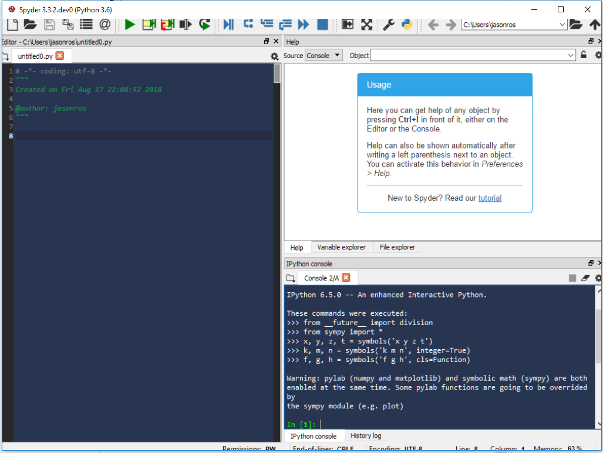This screenshot has width=603, height=453.
Task: Run current cell icon
Action: pyautogui.click(x=149, y=25)
